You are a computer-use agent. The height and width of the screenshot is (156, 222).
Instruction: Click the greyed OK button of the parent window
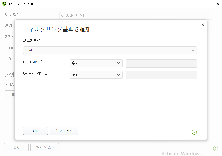coord(16,147)
